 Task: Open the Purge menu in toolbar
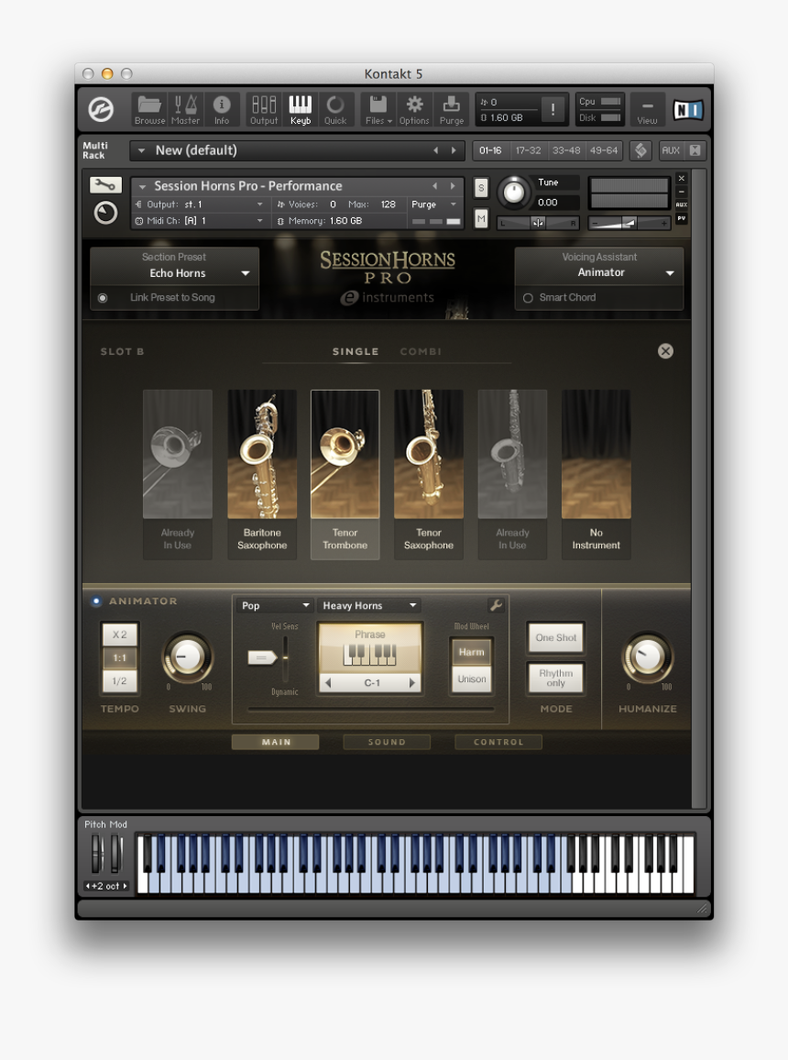[451, 109]
